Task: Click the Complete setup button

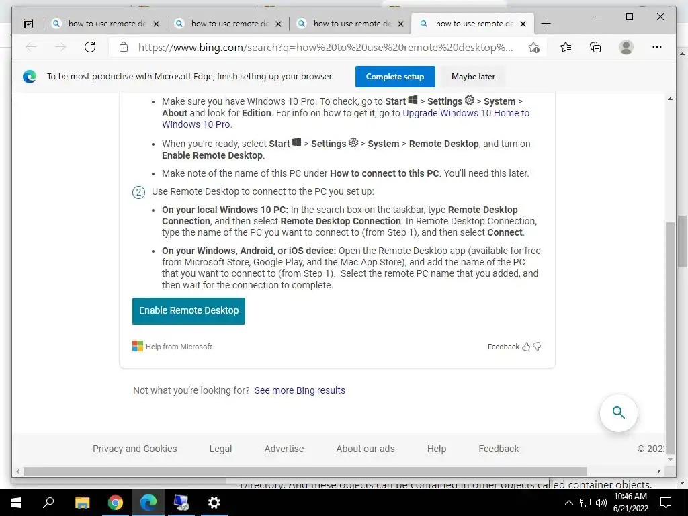Action: pyautogui.click(x=395, y=77)
